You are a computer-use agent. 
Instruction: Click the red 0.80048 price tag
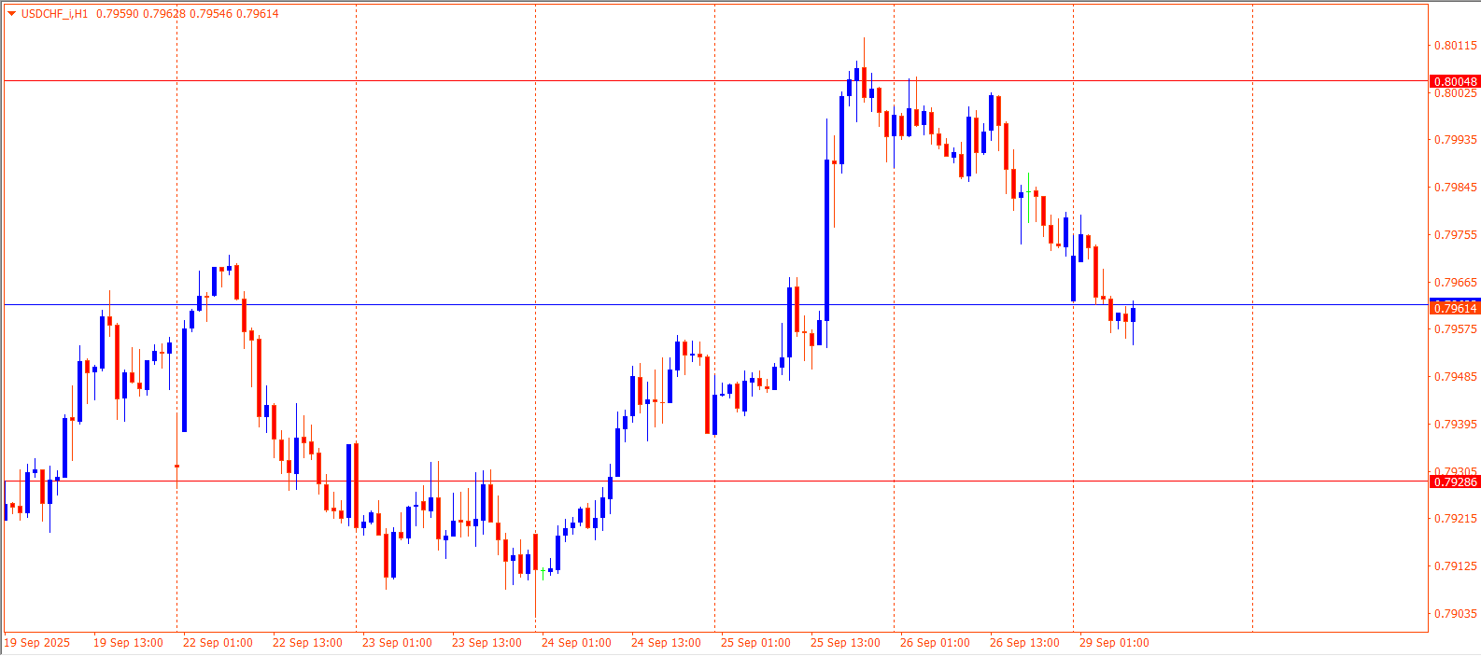click(x=1455, y=82)
